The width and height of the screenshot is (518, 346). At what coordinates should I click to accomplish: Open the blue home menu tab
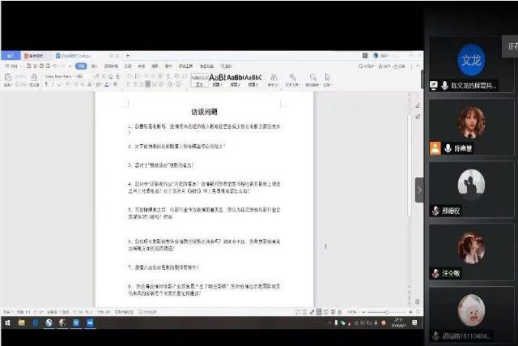(10, 55)
